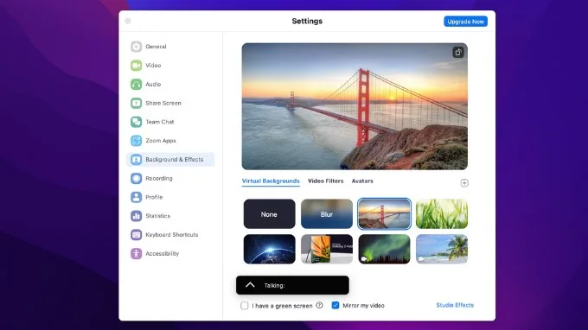Choose the Galaxy Z Fold background thumbnail

pos(327,249)
